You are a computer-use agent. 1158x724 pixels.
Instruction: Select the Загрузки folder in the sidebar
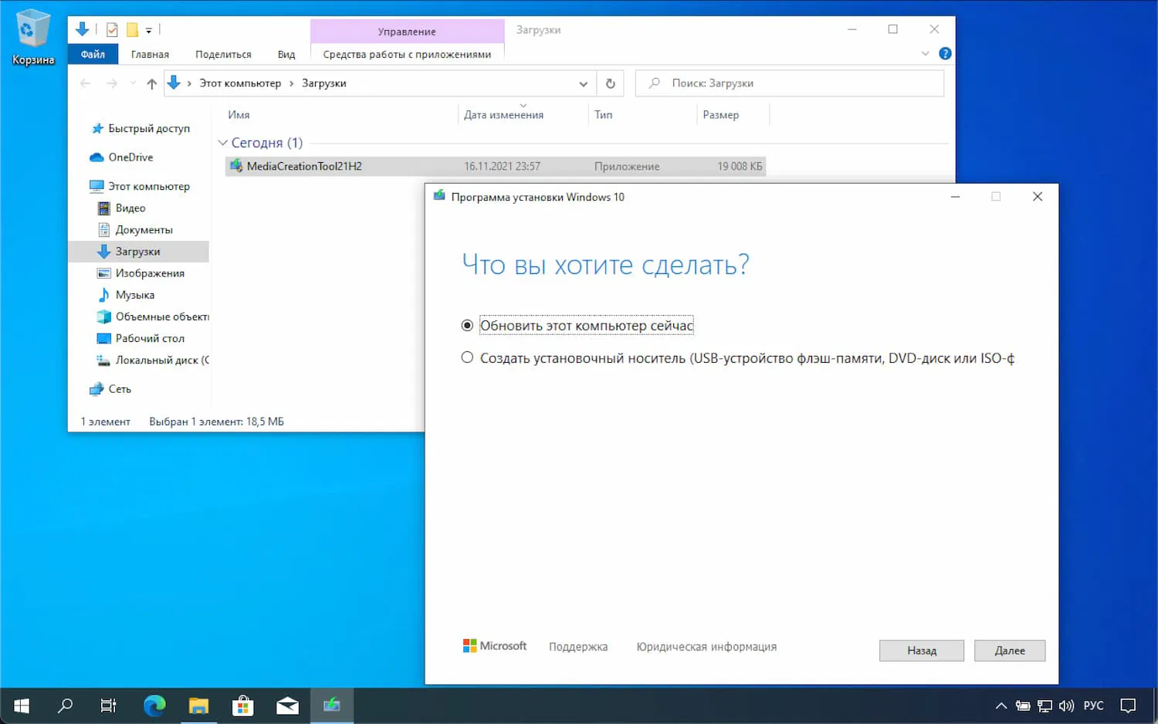coord(137,251)
